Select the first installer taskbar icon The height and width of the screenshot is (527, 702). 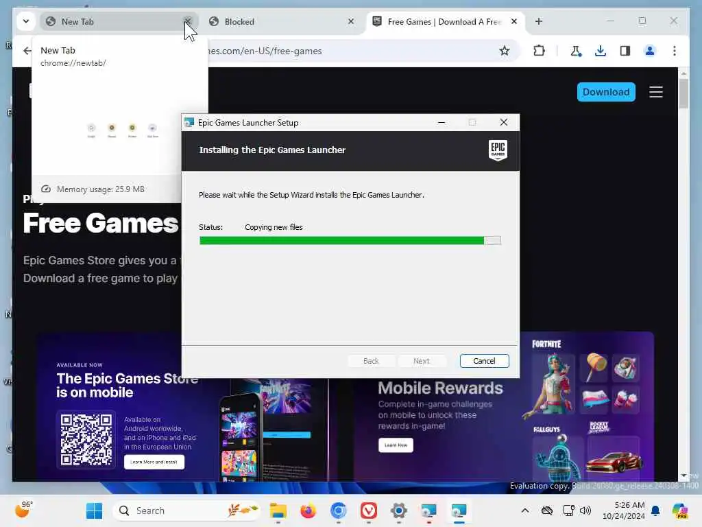pyautogui.click(x=428, y=511)
